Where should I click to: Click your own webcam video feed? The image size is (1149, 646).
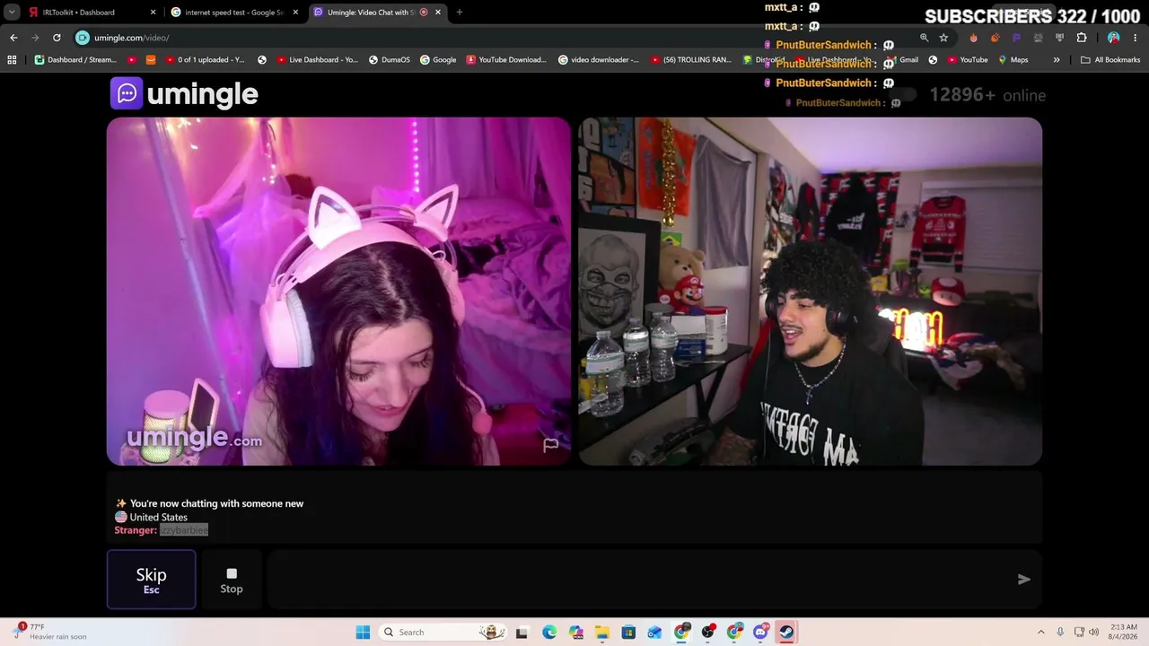[810, 292]
